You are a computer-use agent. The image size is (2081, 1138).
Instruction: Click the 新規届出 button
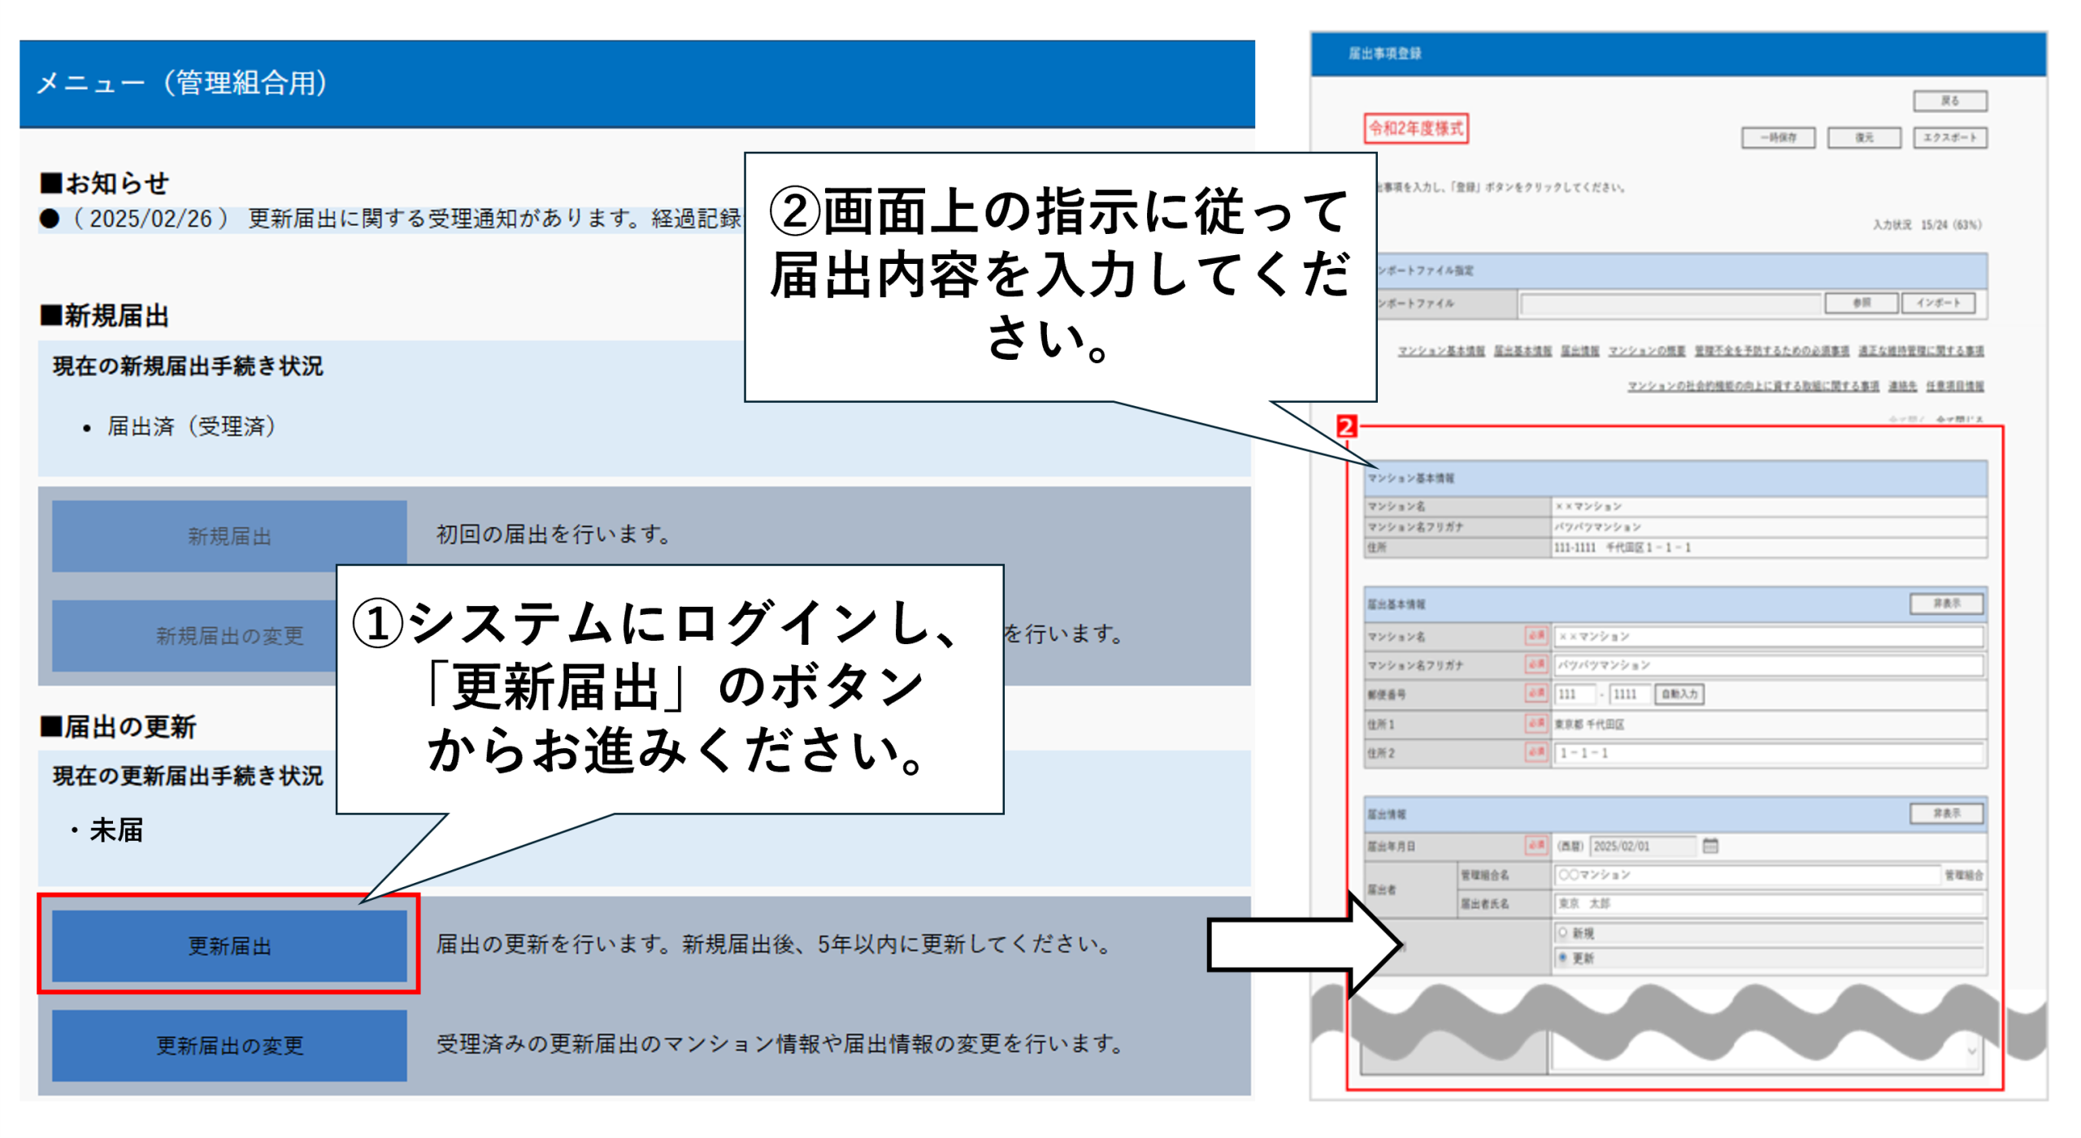pos(229,536)
